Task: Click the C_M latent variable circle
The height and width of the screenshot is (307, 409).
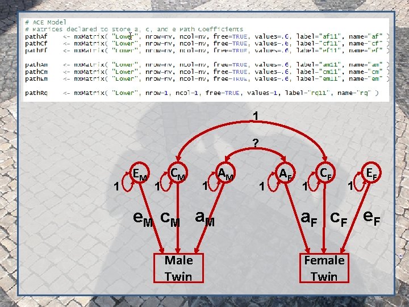Action: click(x=178, y=173)
